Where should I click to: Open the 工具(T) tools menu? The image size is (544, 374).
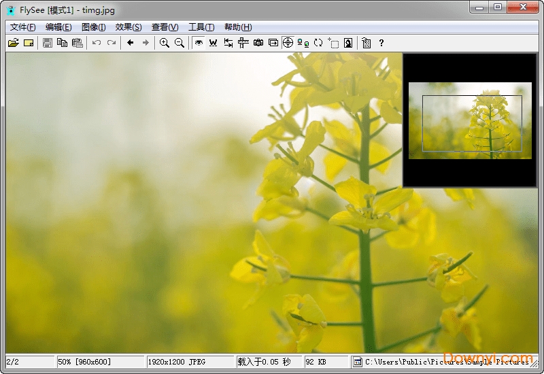point(201,27)
